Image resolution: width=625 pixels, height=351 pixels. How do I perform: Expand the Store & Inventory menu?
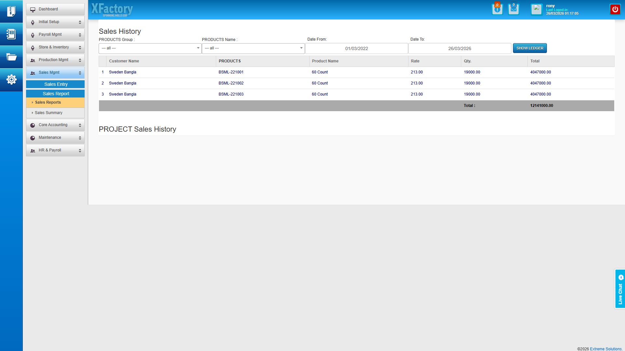tap(55, 47)
